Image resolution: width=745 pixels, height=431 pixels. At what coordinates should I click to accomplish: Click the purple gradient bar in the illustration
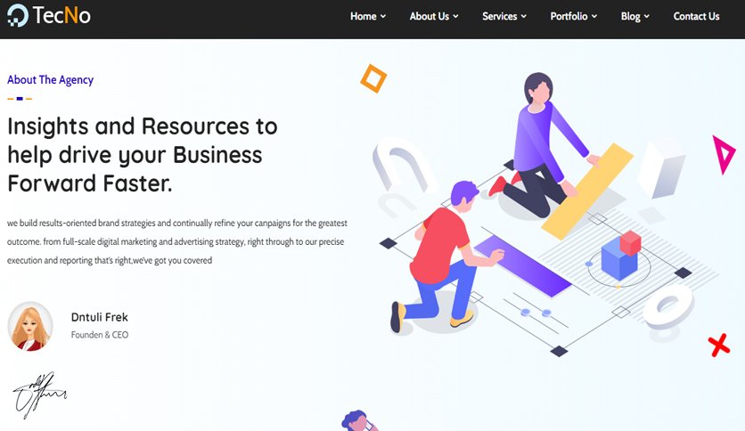click(522, 266)
